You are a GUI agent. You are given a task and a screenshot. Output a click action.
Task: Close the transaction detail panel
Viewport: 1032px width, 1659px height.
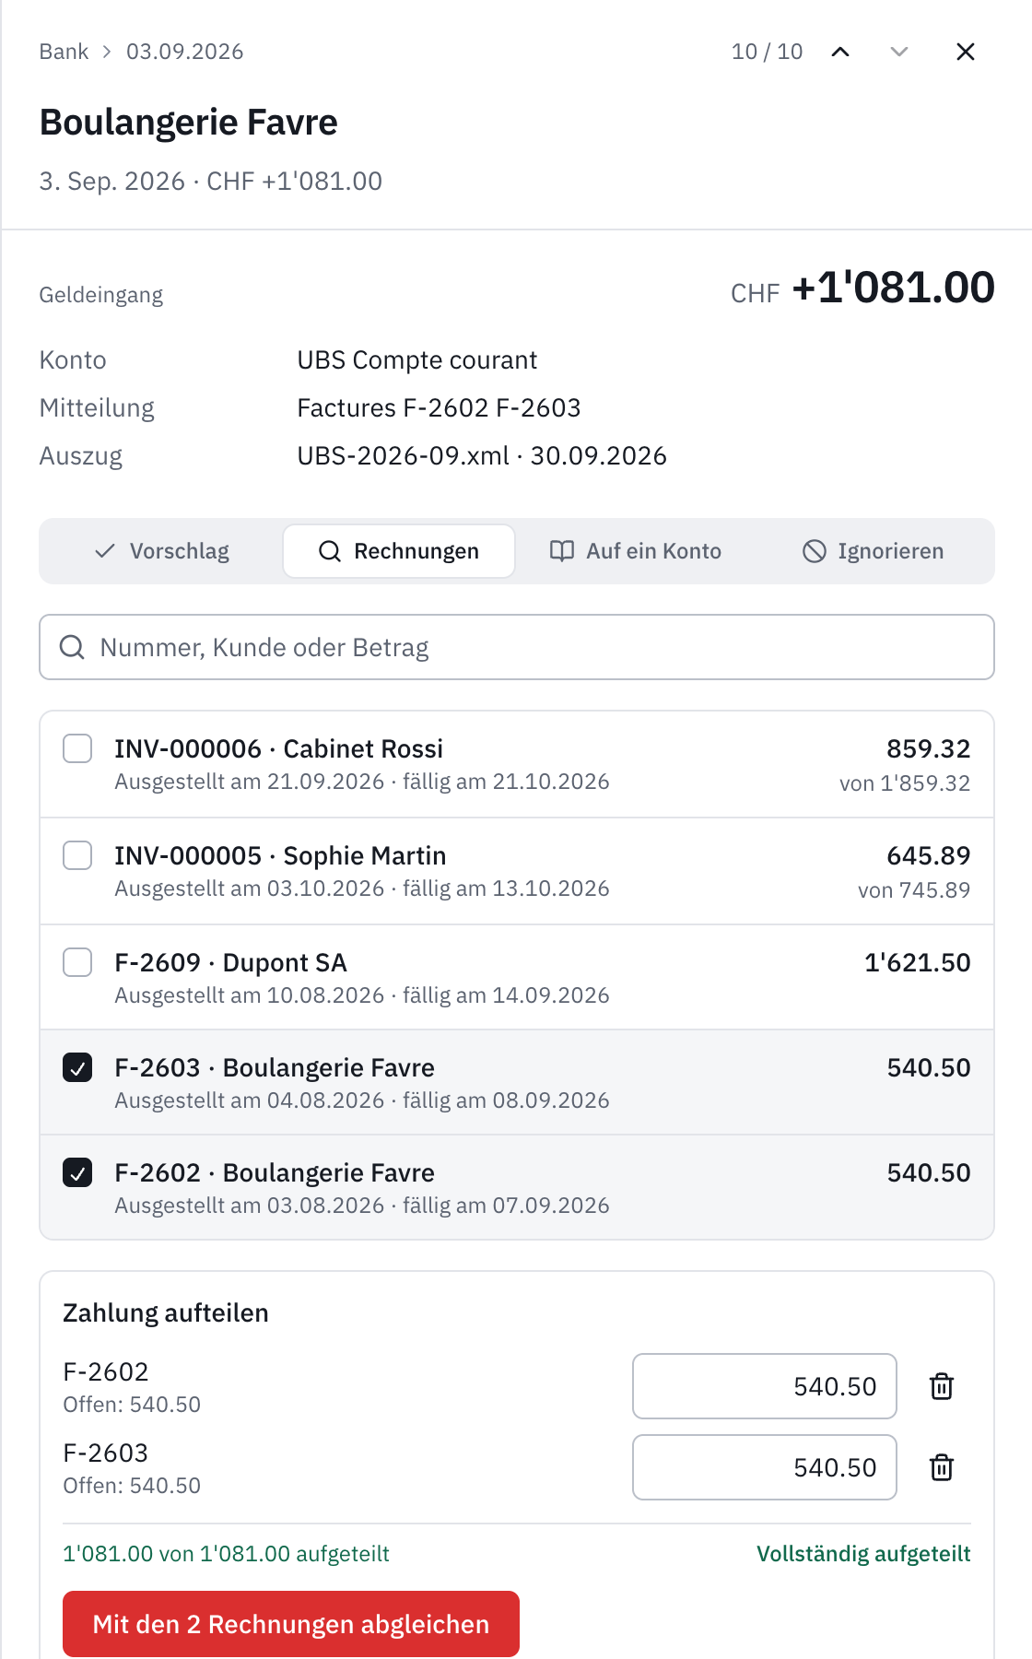pyautogui.click(x=966, y=52)
